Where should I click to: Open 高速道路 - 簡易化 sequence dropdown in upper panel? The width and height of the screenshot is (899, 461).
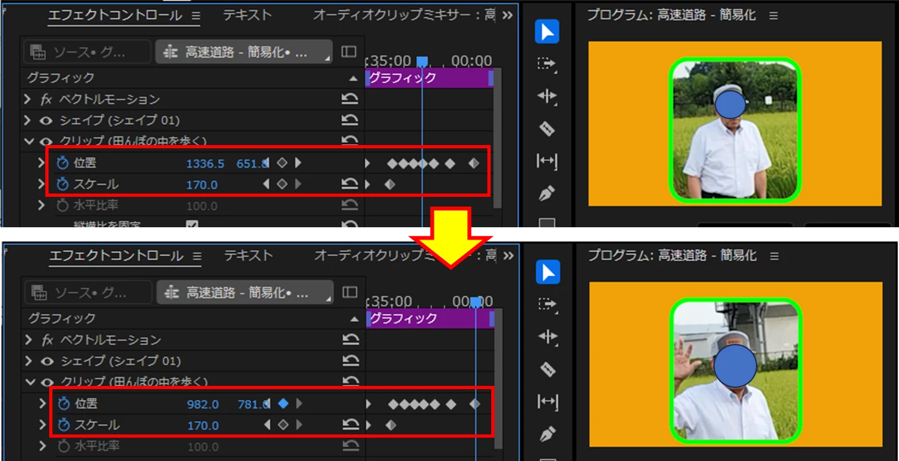point(244,52)
